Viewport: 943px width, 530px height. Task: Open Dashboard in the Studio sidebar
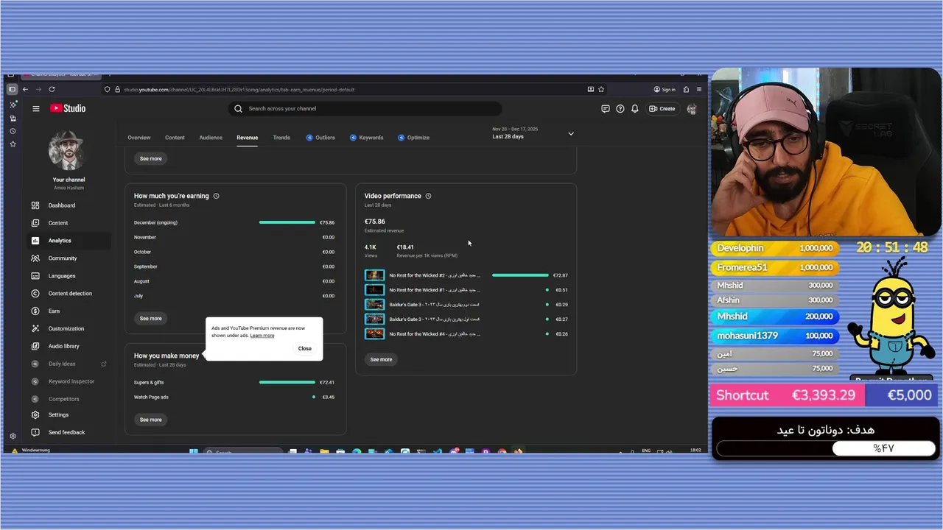pos(67,205)
